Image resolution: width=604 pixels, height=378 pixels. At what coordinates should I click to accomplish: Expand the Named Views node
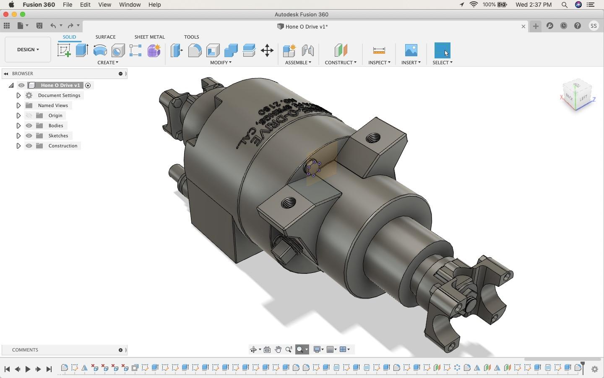coord(18,105)
